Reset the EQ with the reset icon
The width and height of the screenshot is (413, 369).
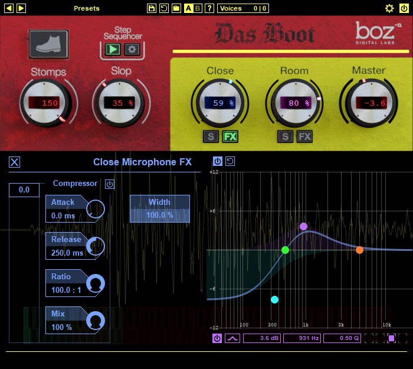point(230,161)
